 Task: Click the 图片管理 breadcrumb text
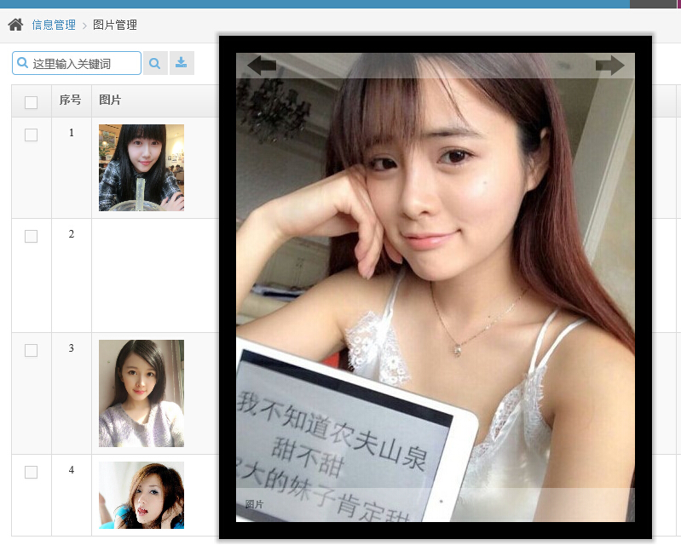coord(115,25)
